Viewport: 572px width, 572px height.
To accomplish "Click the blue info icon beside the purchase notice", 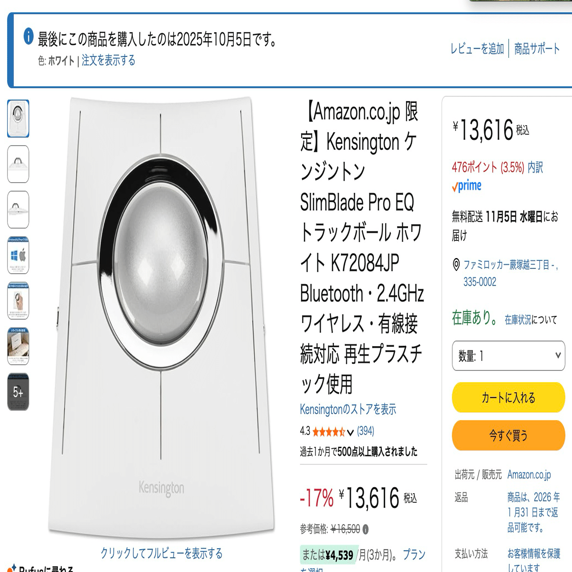I will (29, 35).
